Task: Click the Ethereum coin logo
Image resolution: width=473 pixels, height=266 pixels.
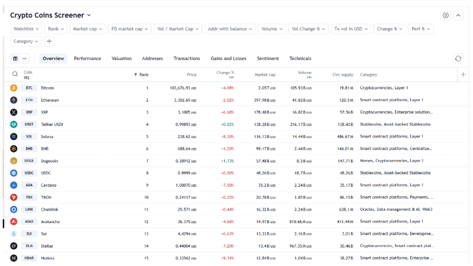Action: [x=13, y=100]
